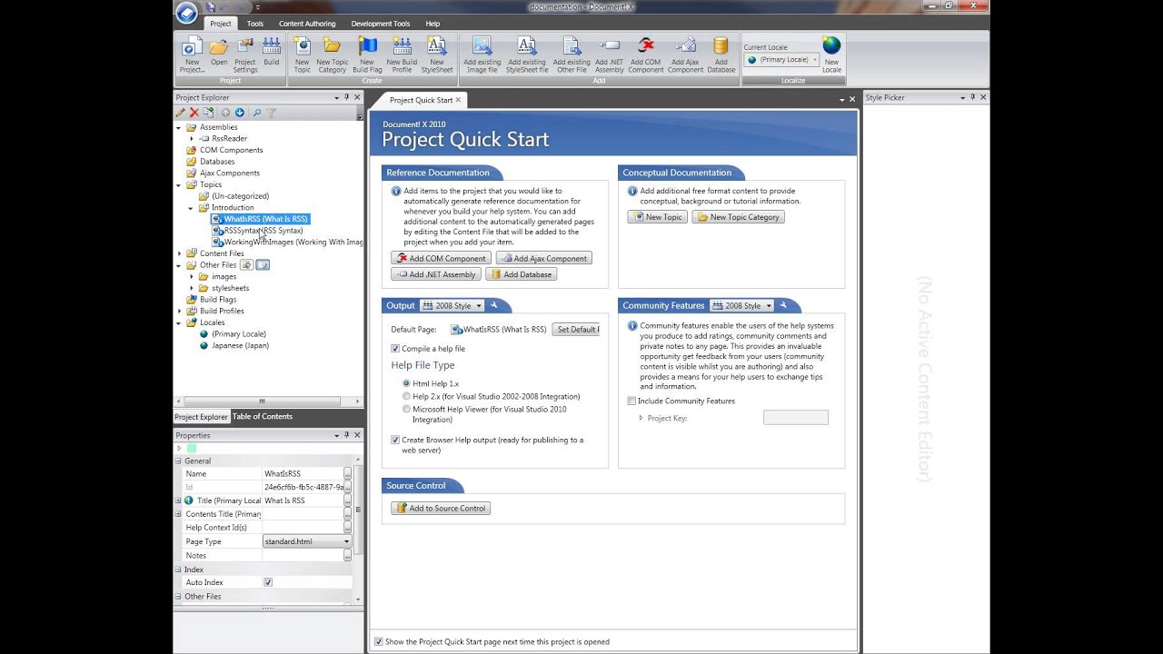Click the New Project ribbon icon
1163x654 pixels.
click(192, 54)
